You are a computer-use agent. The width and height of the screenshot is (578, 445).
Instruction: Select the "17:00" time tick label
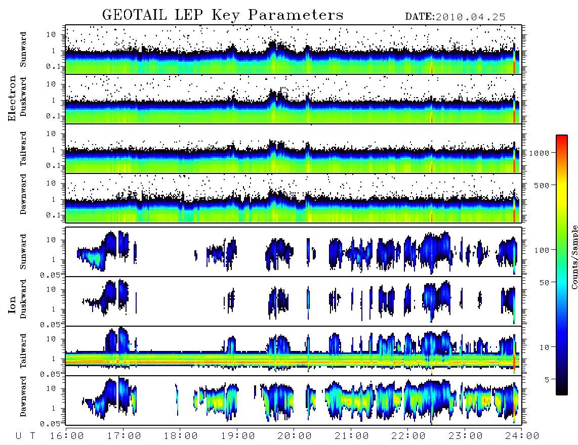coord(124,436)
